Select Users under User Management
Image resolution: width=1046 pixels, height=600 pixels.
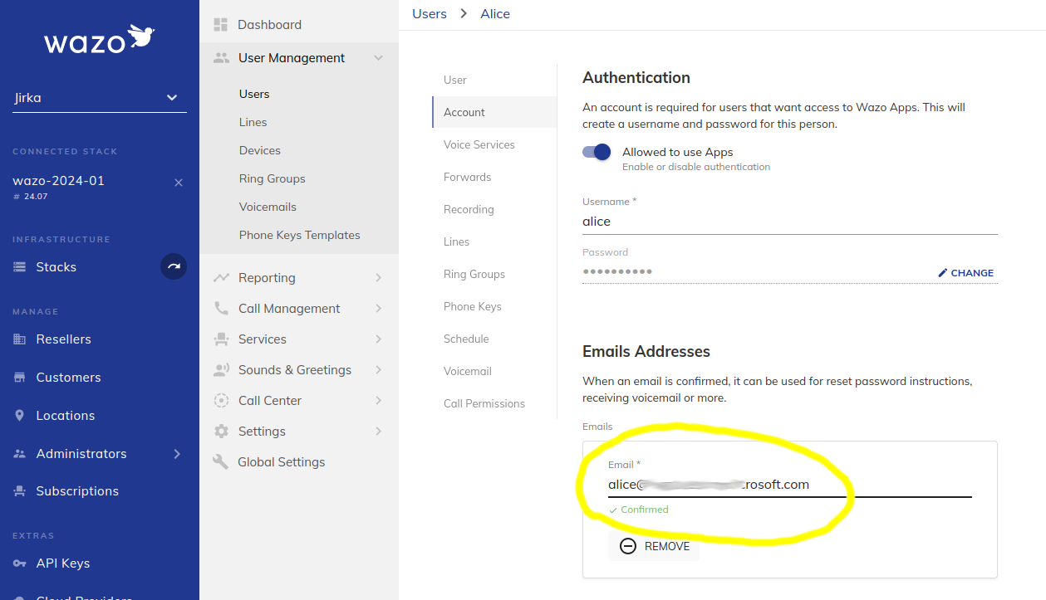pyautogui.click(x=254, y=94)
